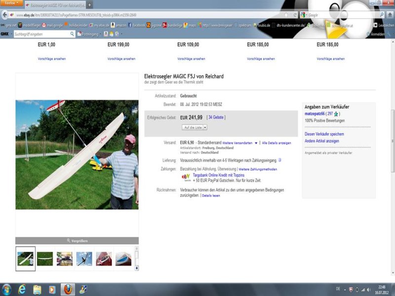Open the my.ebay.de bookmark

pos(100,25)
